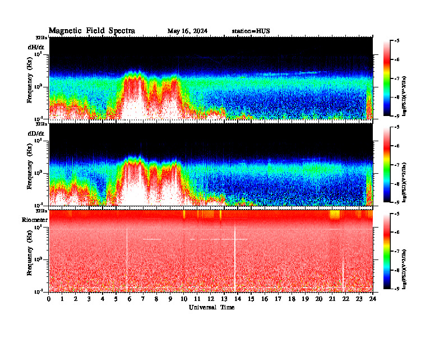
Task: Click the Riometer log(PSD) colorbar label
Action: 404,269
